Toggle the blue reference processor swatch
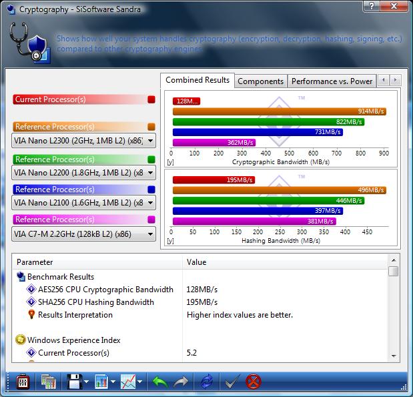This screenshot has width=413, height=397. 151,189
